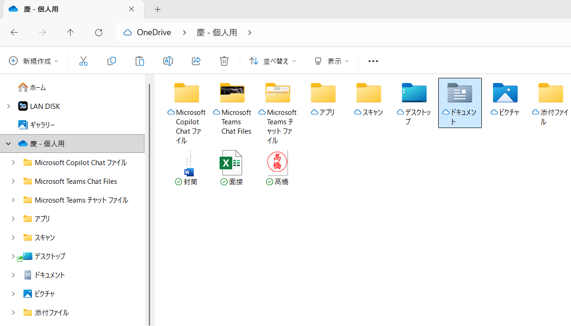
Task: Select Microsoft Teams チャット ファイル in sidebar tree
Action: click(75, 200)
